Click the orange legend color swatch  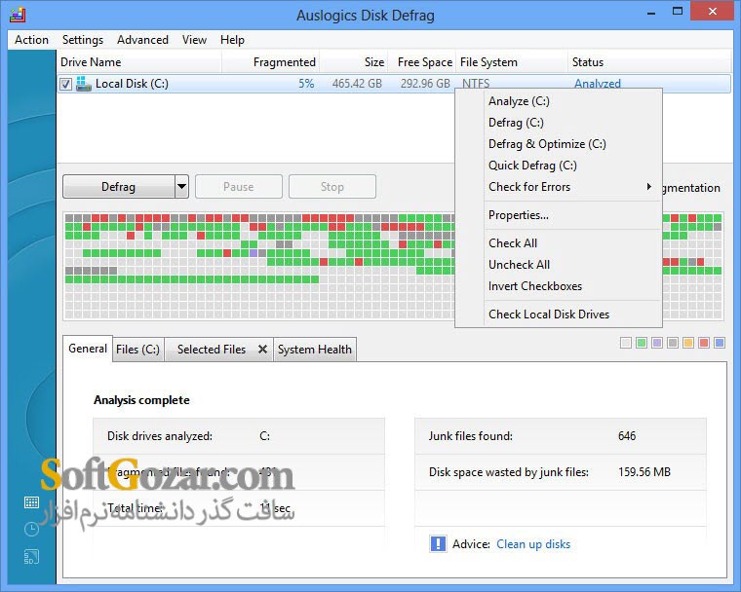pyautogui.click(x=688, y=343)
